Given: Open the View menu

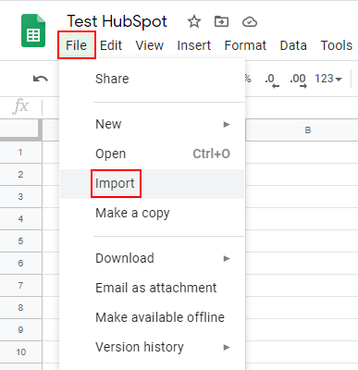Looking at the screenshot, I should point(150,45).
